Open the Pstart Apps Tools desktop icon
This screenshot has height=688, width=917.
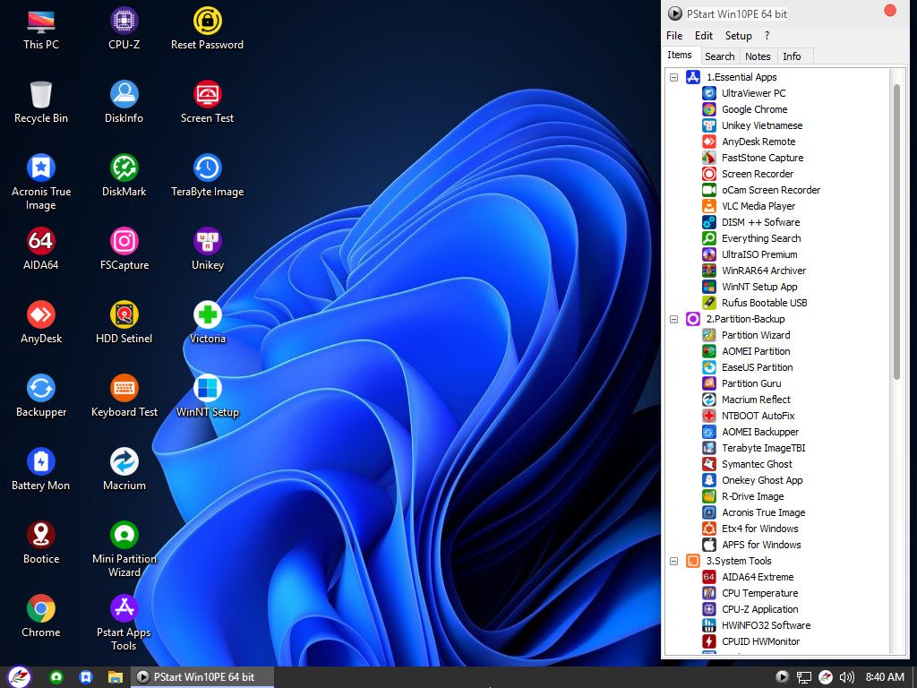click(124, 623)
